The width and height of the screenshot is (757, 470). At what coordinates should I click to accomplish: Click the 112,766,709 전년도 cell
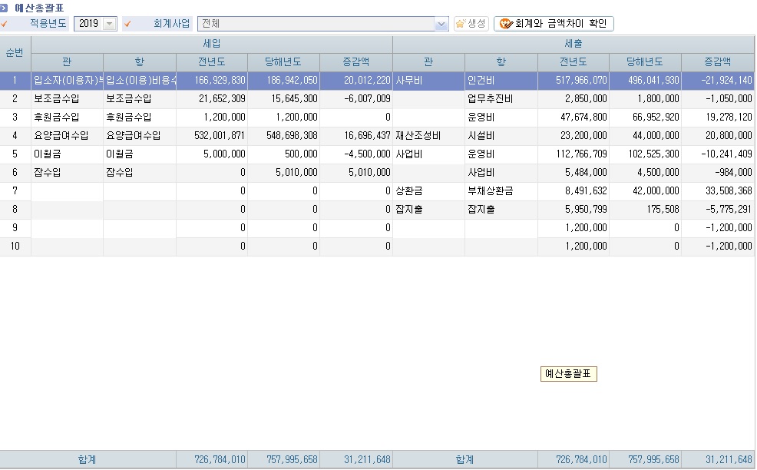574,154
